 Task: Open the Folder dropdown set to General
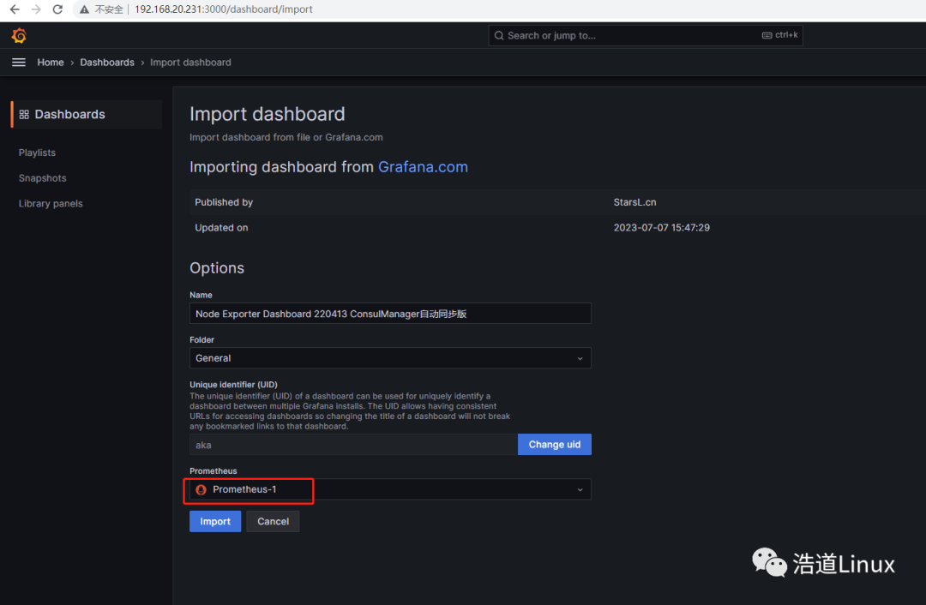pyautogui.click(x=390, y=358)
